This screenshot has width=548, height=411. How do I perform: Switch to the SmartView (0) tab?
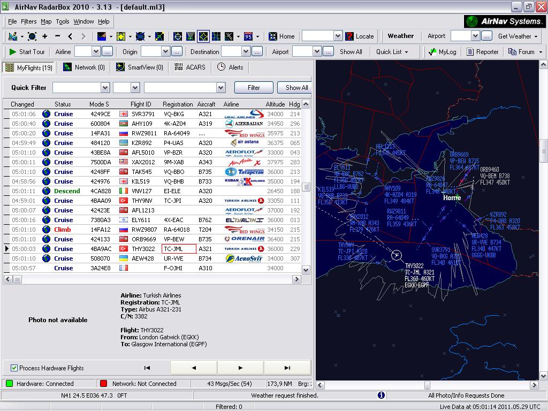pos(140,67)
